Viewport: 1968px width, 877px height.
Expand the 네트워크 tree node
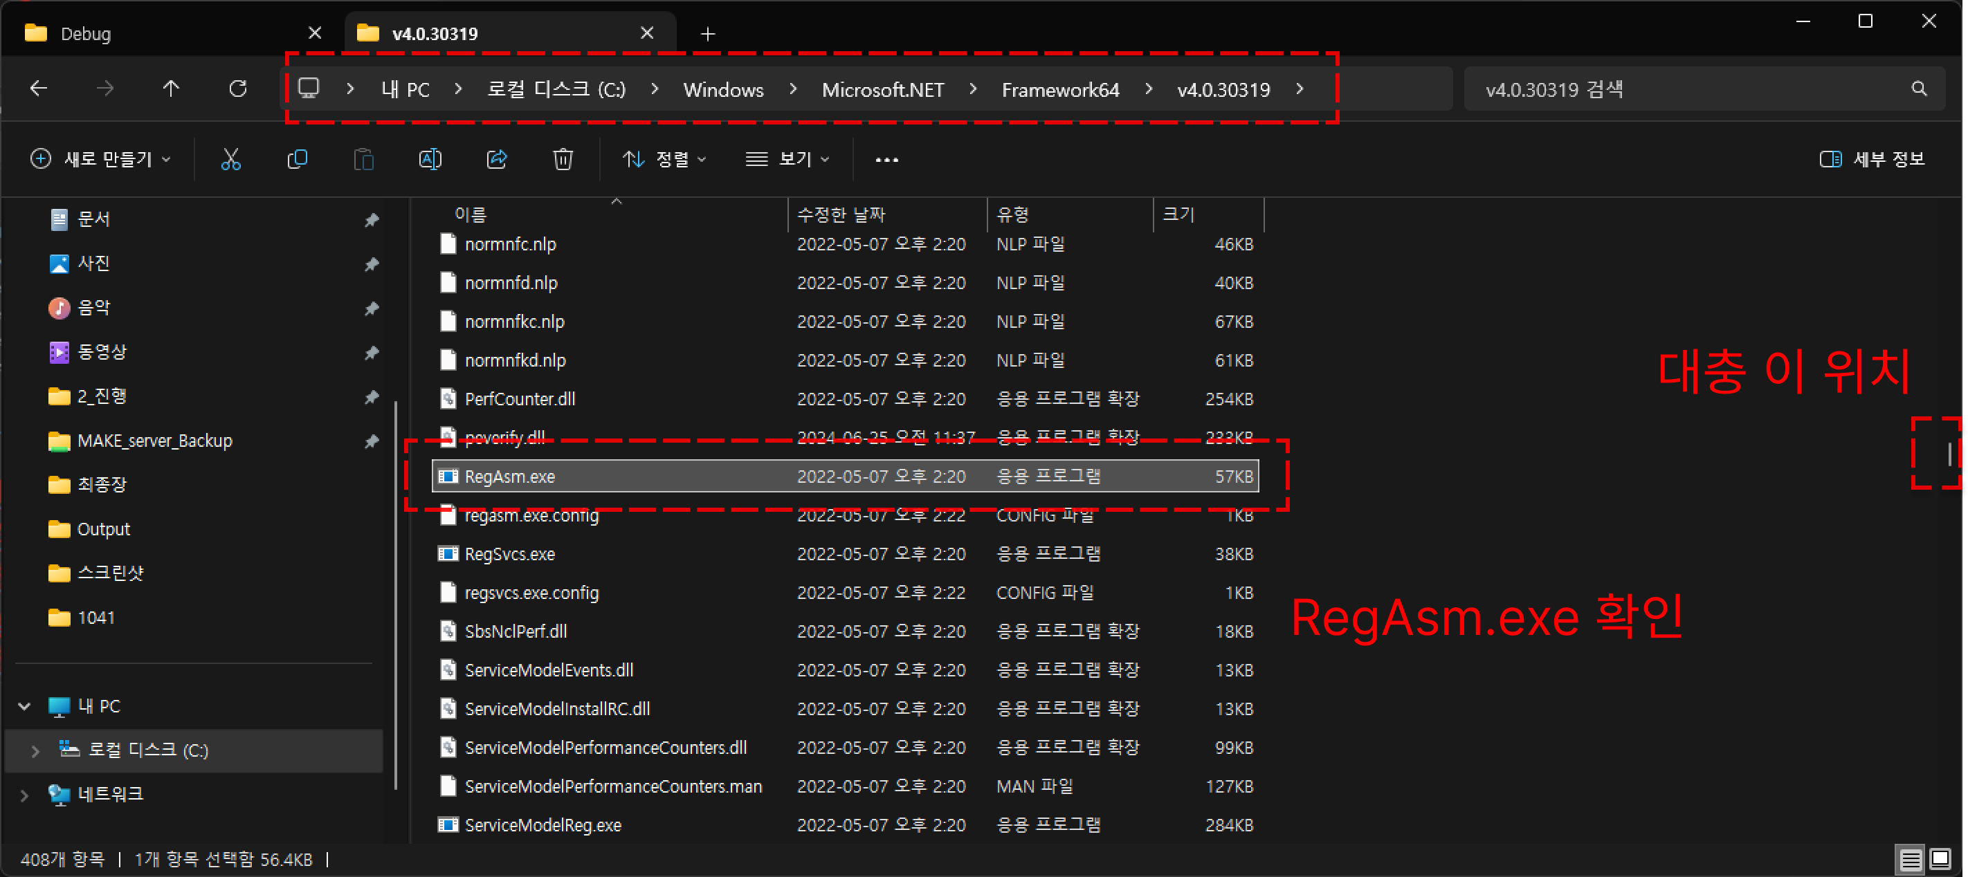[24, 795]
